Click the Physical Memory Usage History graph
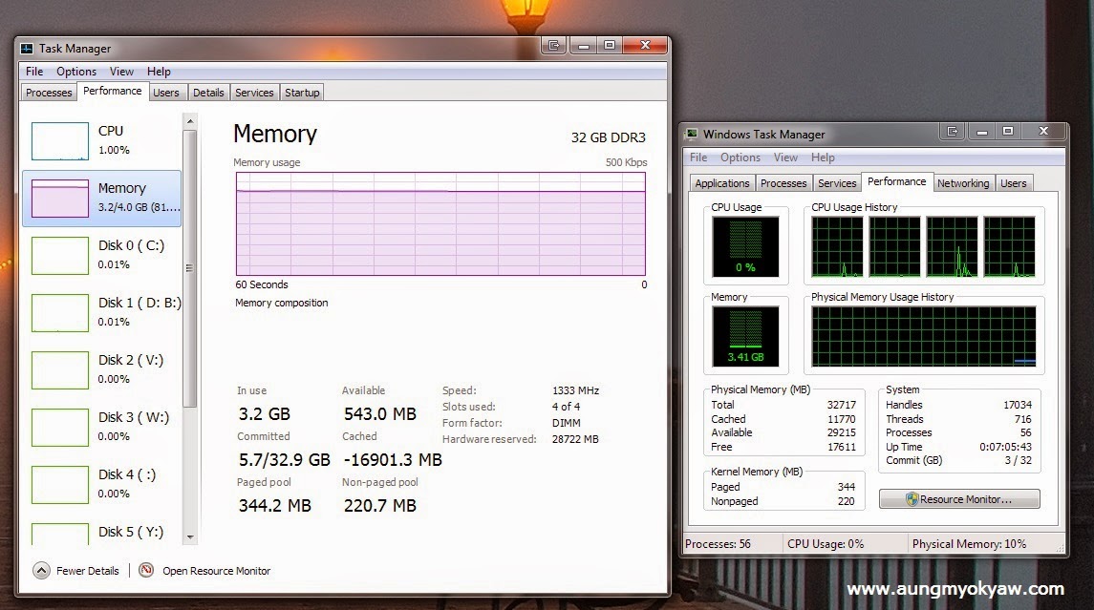 pyautogui.click(x=924, y=337)
